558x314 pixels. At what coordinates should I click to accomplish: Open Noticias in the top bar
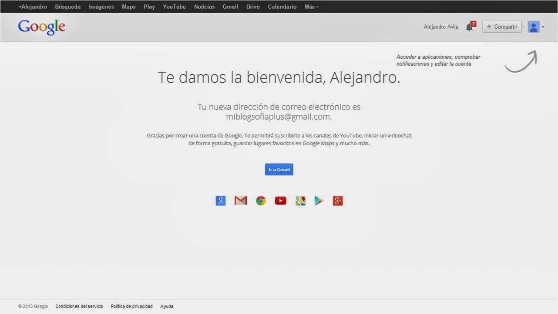[204, 7]
